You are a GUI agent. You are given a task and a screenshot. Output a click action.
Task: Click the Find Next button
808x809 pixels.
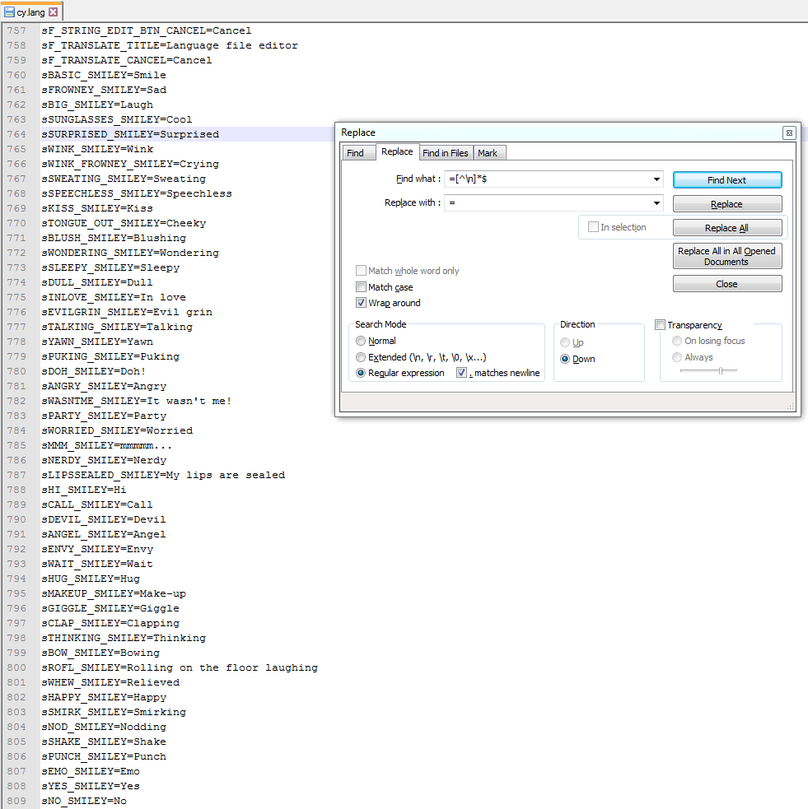[x=726, y=179]
